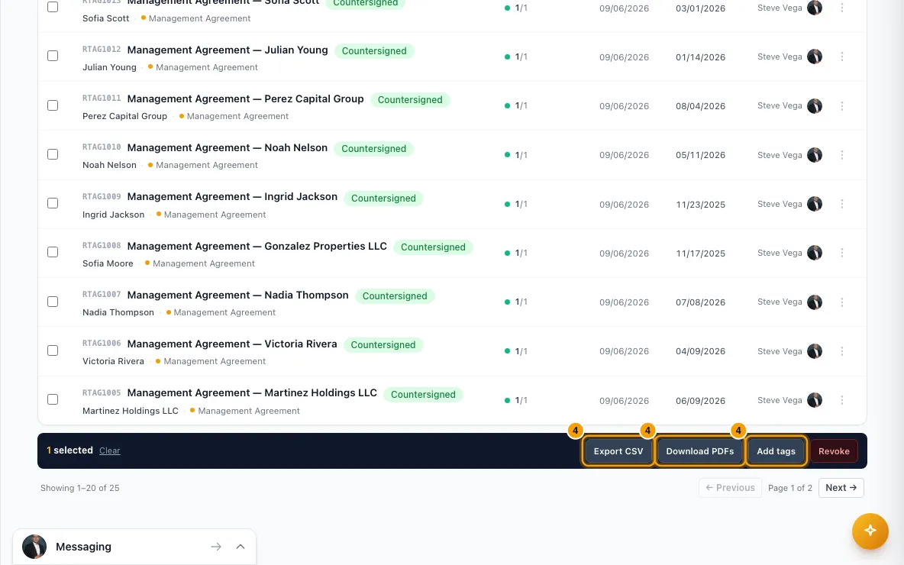904x565 pixels.
Task: Revoke the selected agreement
Action: pos(834,450)
